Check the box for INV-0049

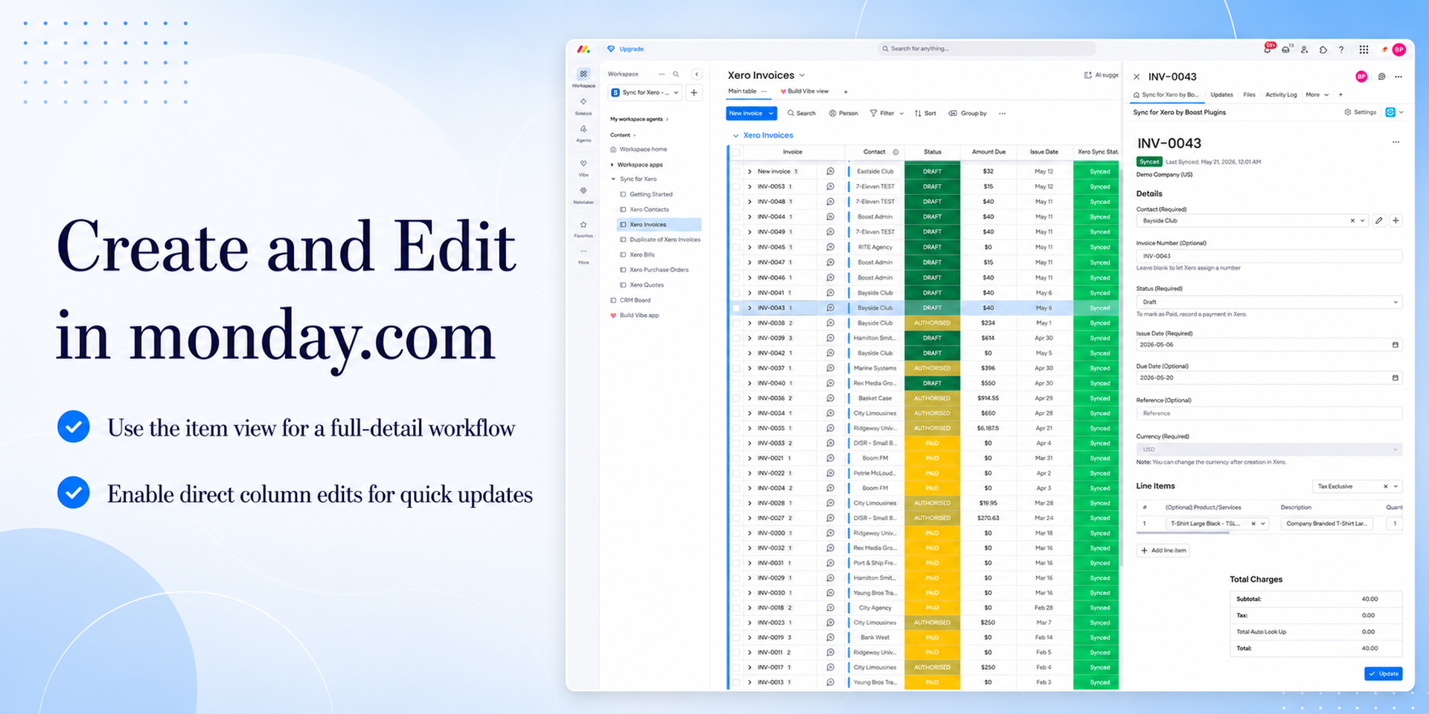pyautogui.click(x=737, y=232)
